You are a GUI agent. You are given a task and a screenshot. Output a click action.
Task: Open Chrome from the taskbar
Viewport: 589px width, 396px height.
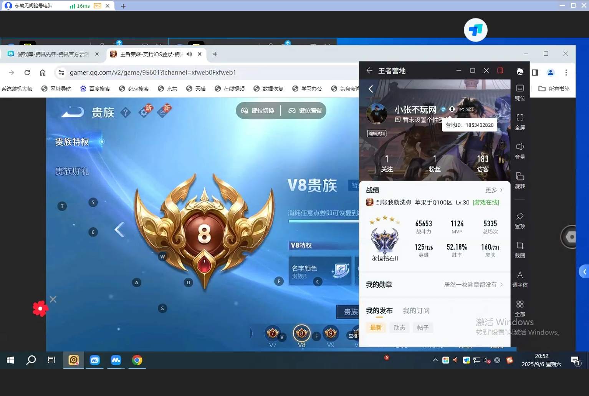pos(137,360)
